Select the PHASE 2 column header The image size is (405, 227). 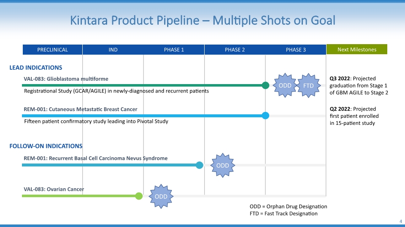[x=235, y=50]
